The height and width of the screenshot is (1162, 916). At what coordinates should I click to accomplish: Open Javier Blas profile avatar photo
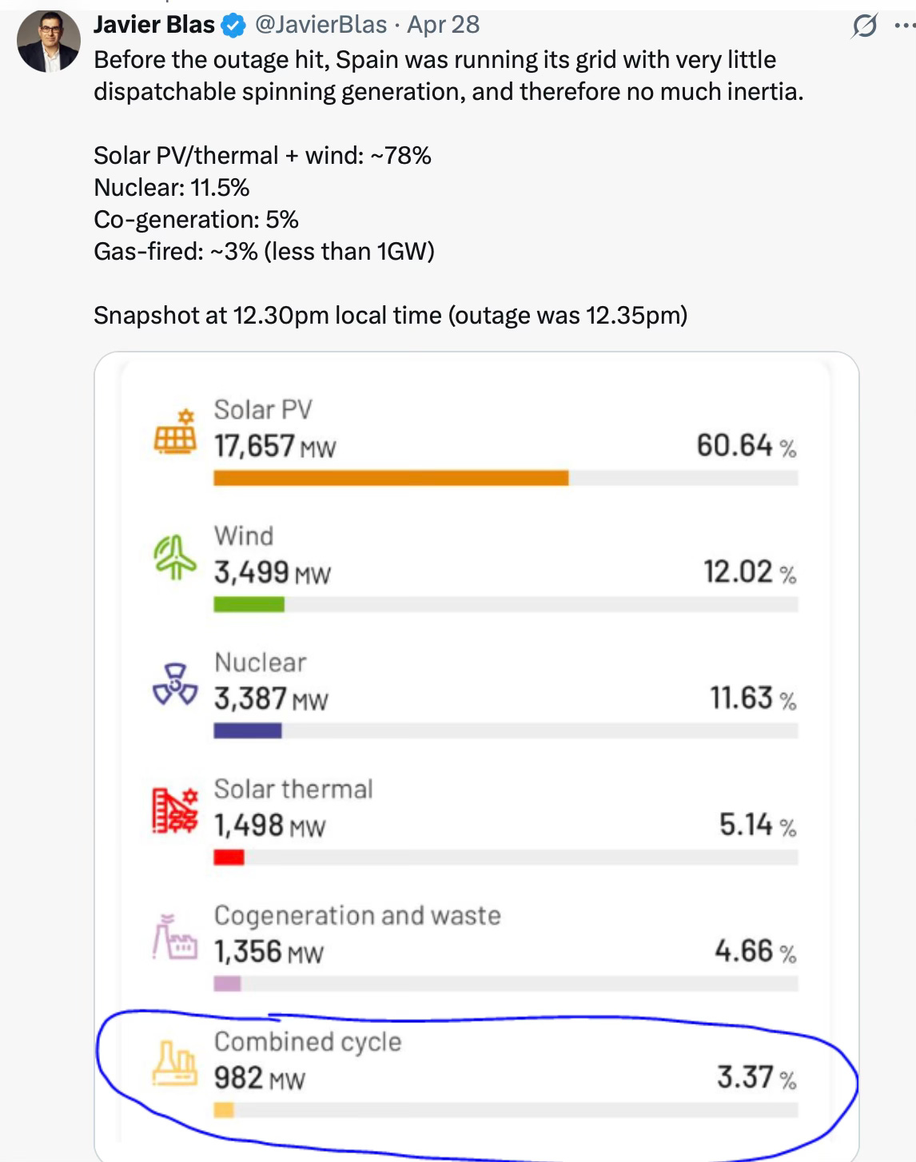(49, 41)
